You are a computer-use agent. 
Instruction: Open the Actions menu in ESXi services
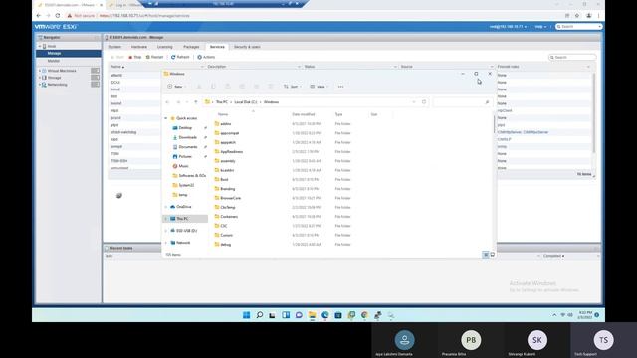[206, 58]
